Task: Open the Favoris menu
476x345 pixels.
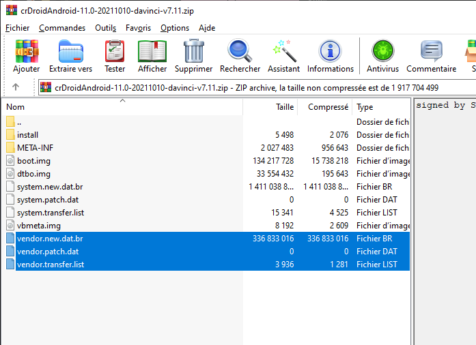Action: point(138,28)
